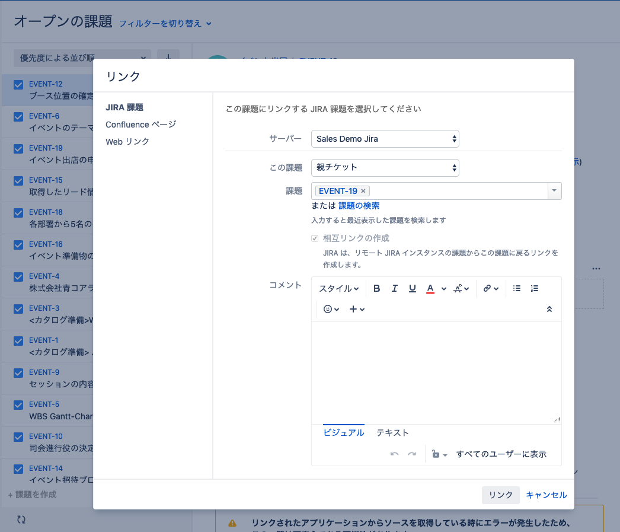The height and width of the screenshot is (532, 620).
Task: Insert a bulleted list
Action: tap(516, 288)
